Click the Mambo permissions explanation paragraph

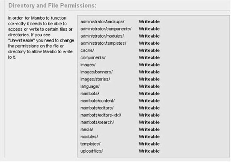(41, 38)
